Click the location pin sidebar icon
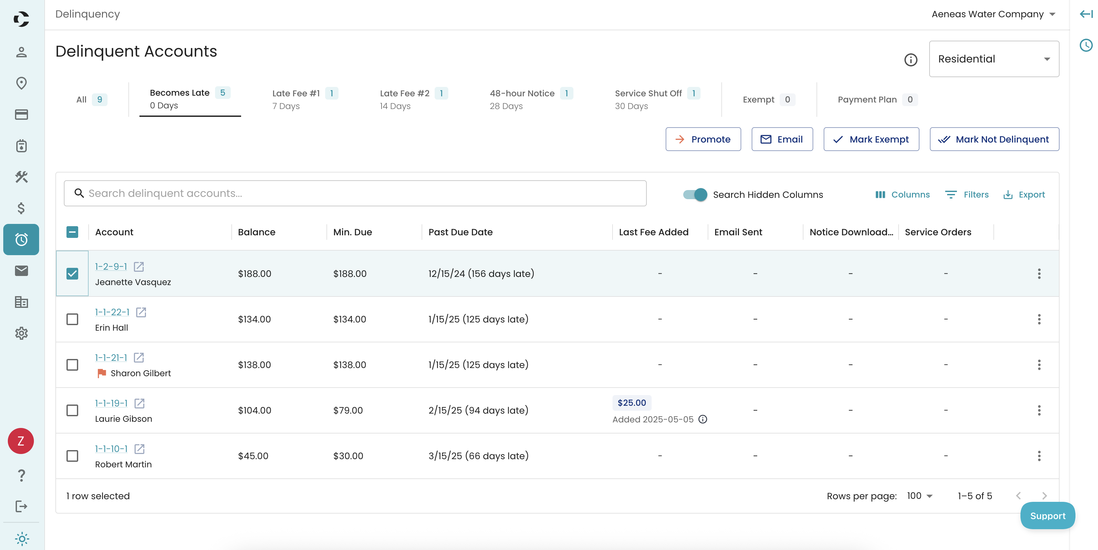This screenshot has width=1098, height=550. pos(21,83)
